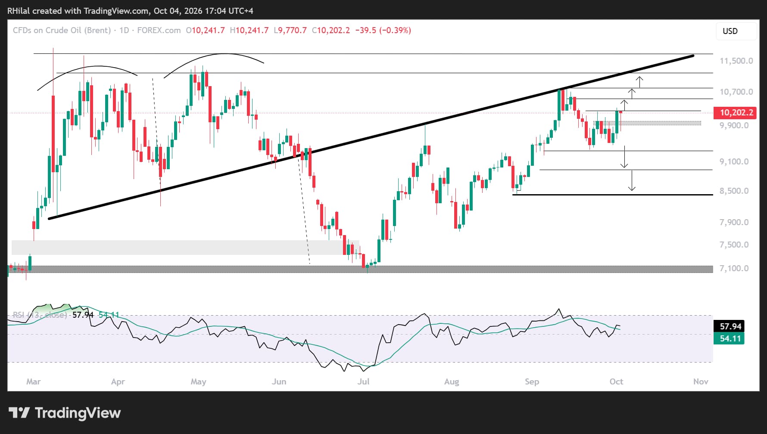Click the FOREX.com source label
The height and width of the screenshot is (434, 767).
pyautogui.click(x=159, y=31)
